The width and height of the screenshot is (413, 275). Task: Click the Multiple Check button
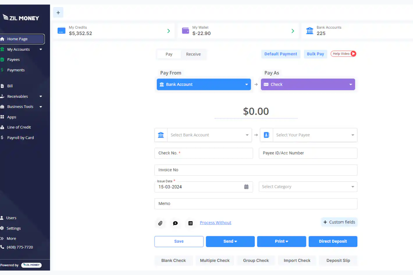[x=215, y=261]
